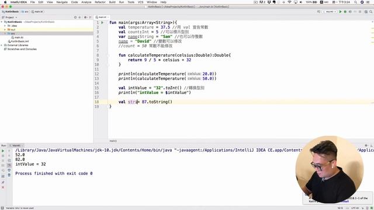
Task: Open the Navigate menu
Action: [62, 2]
